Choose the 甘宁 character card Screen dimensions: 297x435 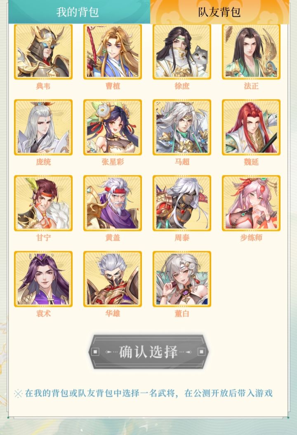pos(43,203)
